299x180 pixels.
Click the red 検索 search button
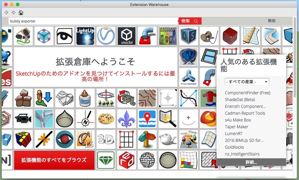click(x=190, y=21)
